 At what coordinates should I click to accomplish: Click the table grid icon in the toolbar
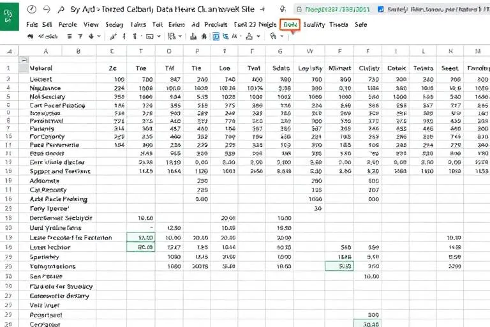coord(172,36)
